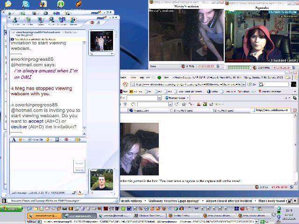This screenshot has width=299, height=224.
Task: Open dropdown of lower toolbar text field
Action: click(x=170, y=104)
